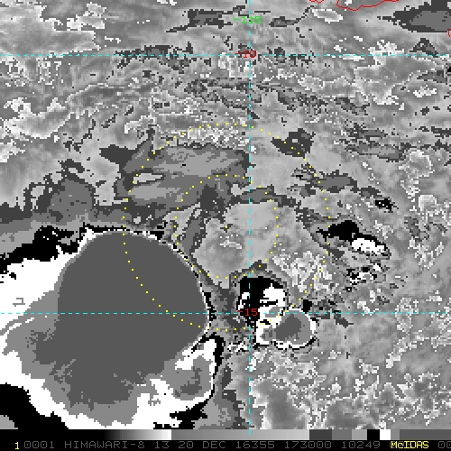Click the red -10 latitude label

click(246, 54)
